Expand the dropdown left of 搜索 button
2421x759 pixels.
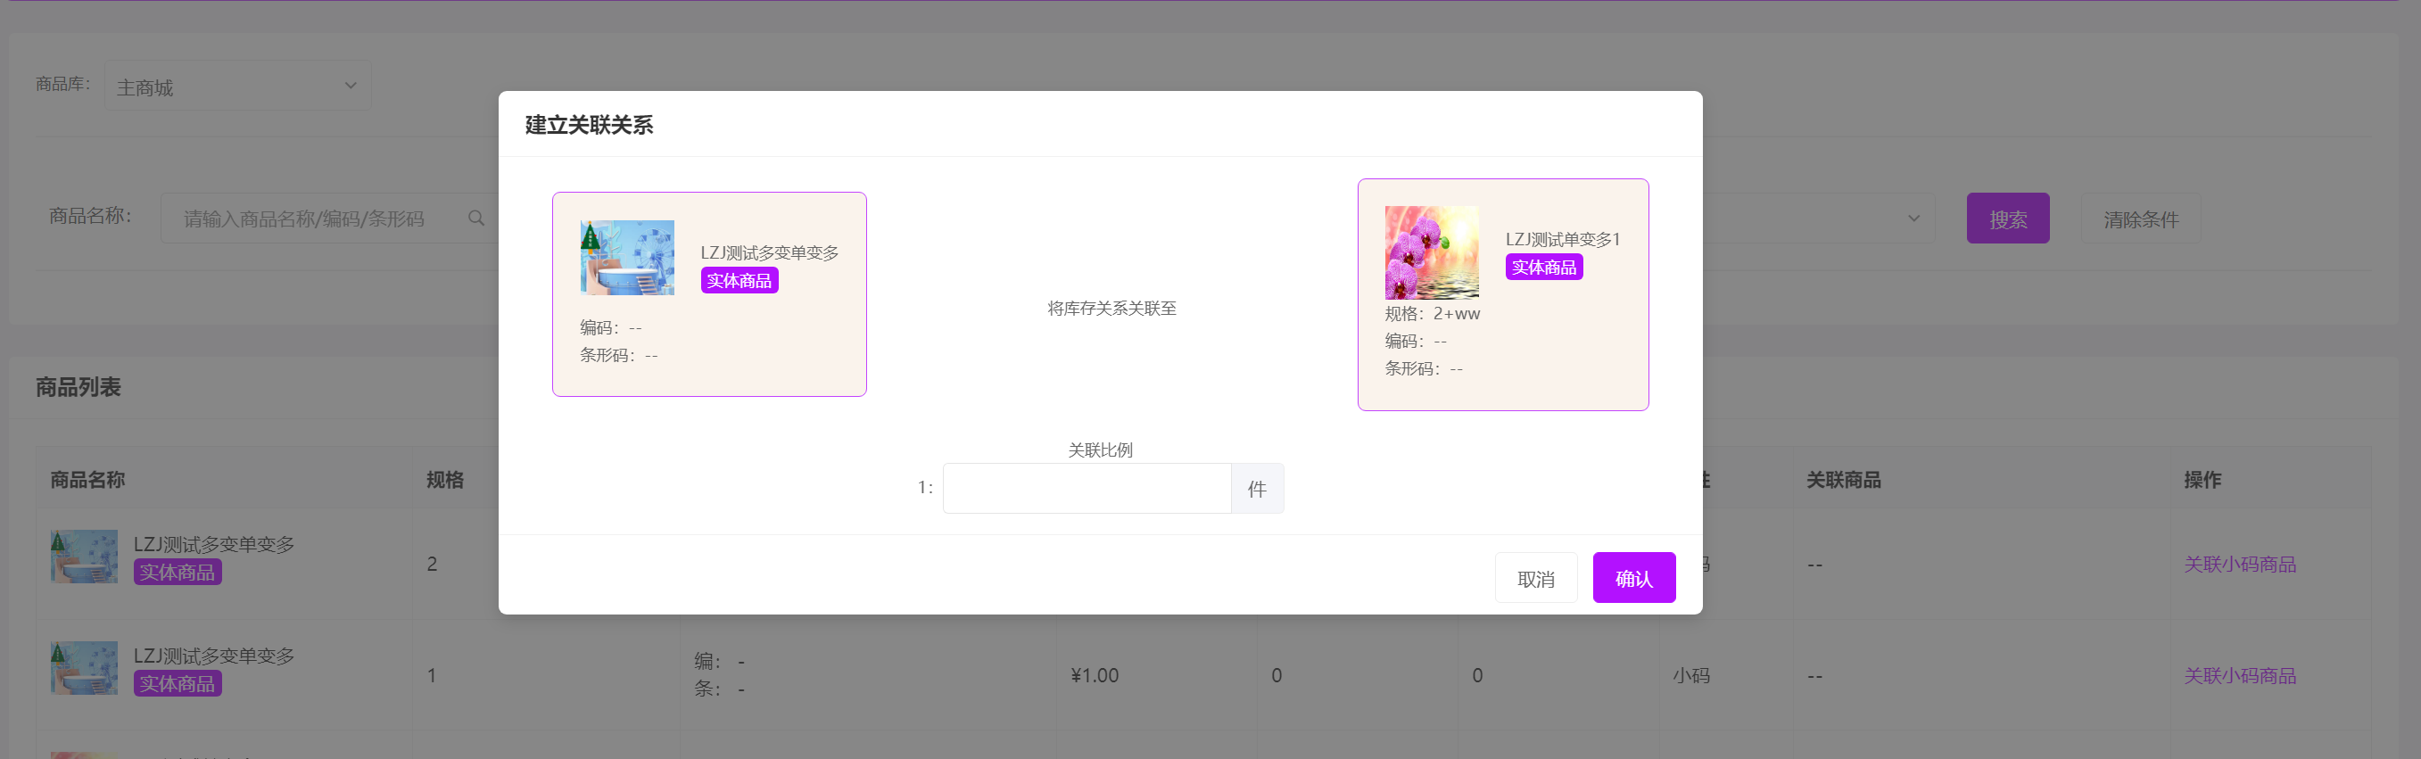point(1912,219)
